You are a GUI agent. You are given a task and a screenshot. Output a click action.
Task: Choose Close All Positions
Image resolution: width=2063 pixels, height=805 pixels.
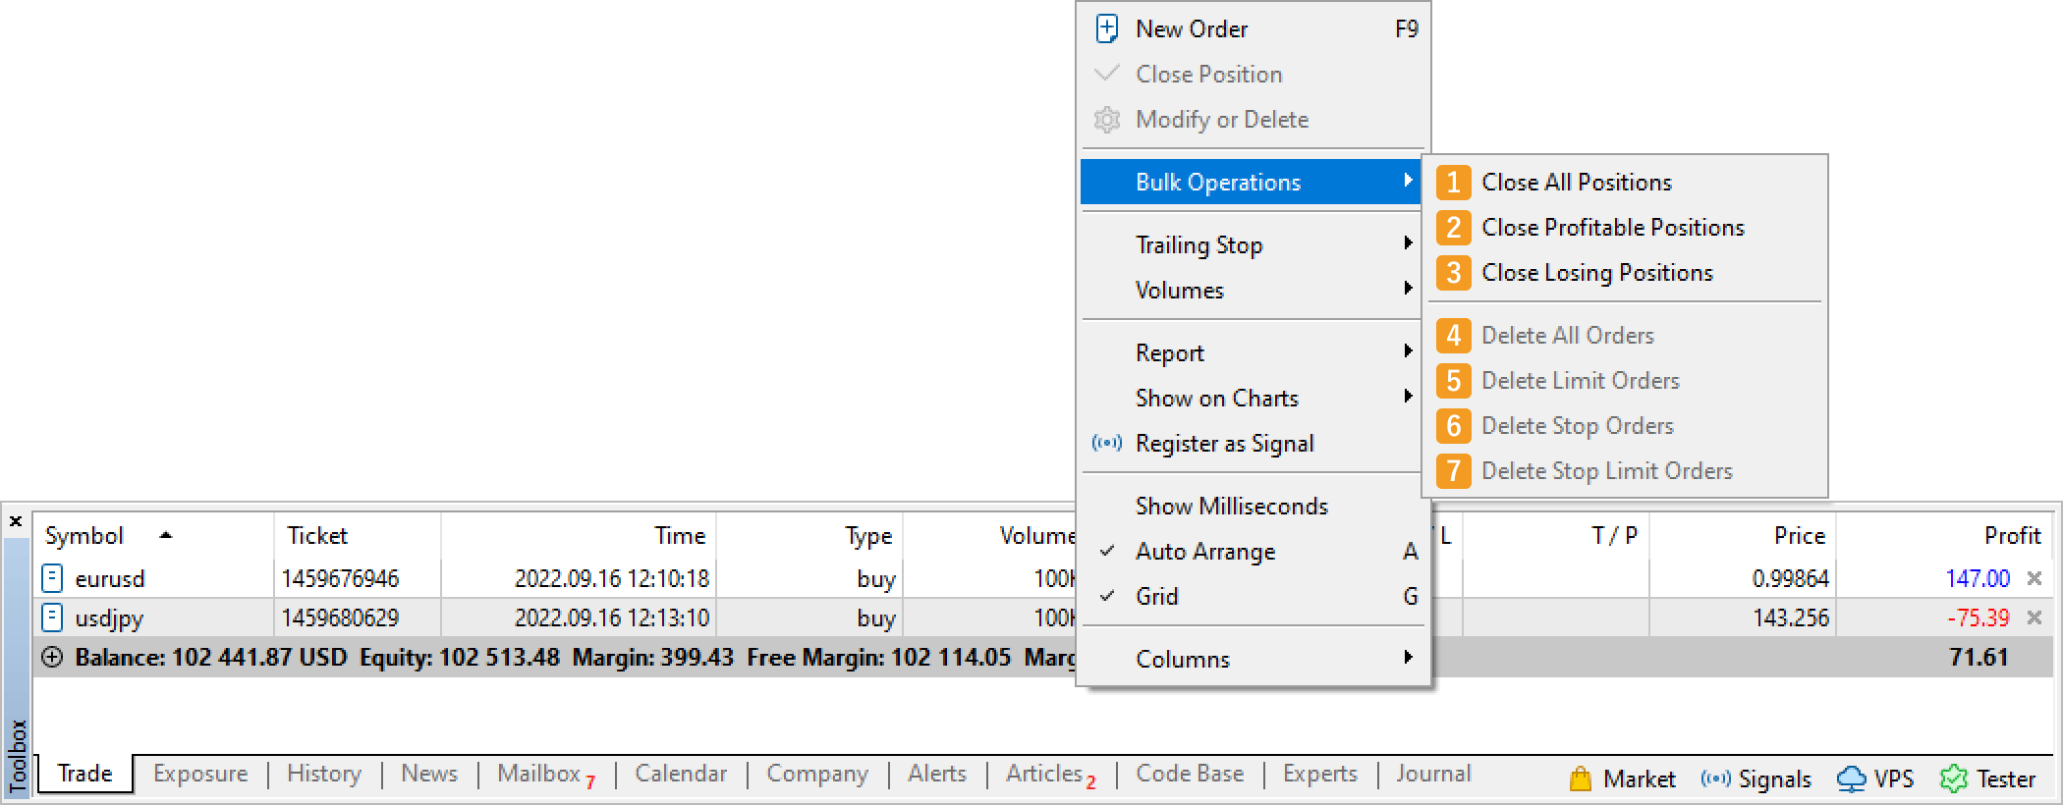point(1626,182)
